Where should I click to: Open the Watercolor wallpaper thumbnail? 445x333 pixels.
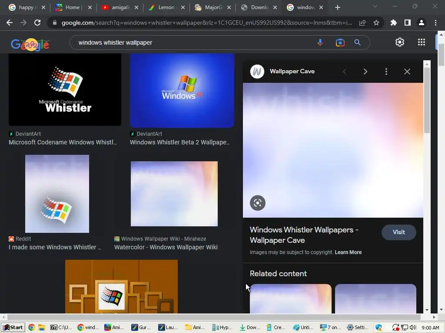point(174,194)
